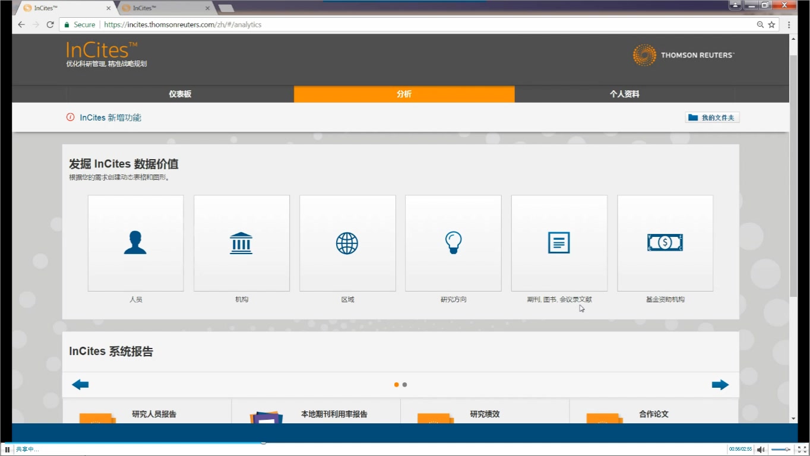Image resolution: width=810 pixels, height=456 pixels.
Task: Click the InCites 系统报告 heading
Action: pos(111,351)
